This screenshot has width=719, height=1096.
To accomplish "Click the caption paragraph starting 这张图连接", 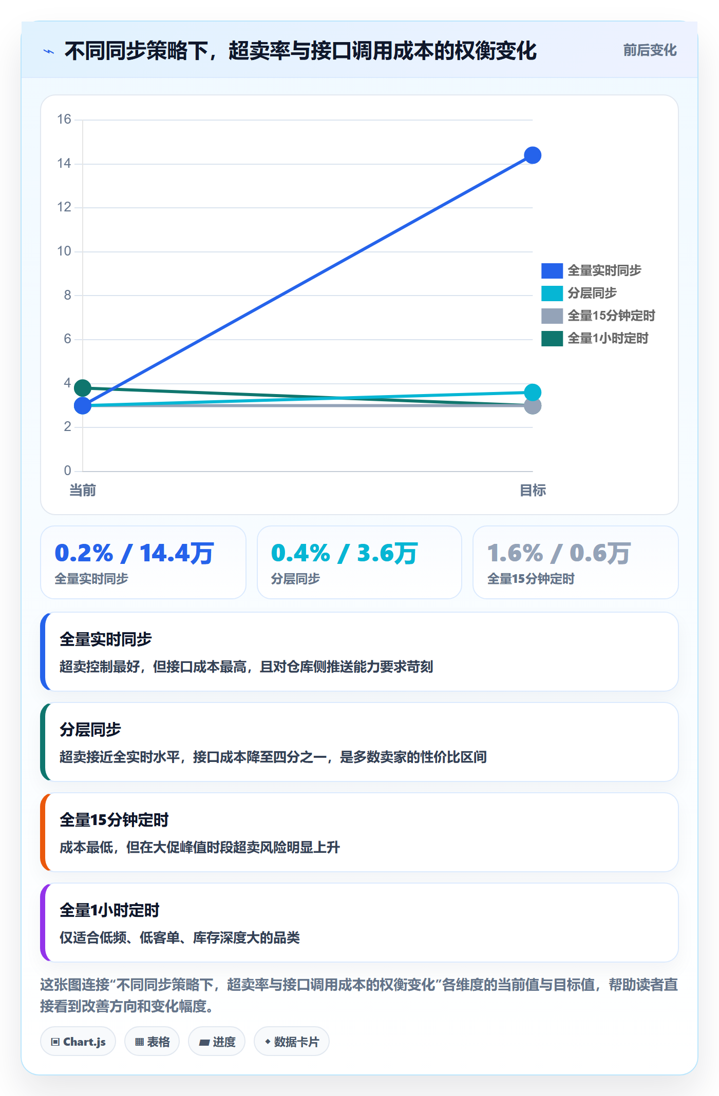I will 359,995.
